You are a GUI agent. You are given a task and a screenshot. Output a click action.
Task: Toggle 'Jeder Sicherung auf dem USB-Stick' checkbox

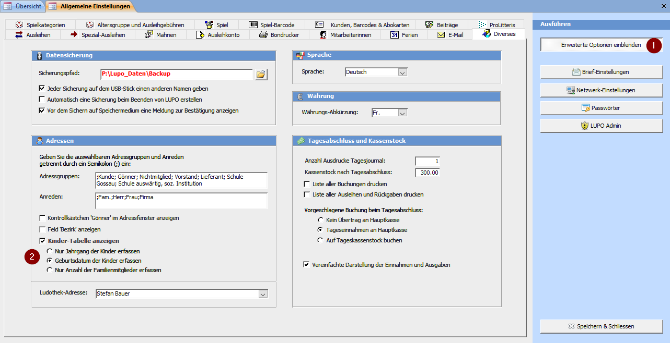(42, 89)
